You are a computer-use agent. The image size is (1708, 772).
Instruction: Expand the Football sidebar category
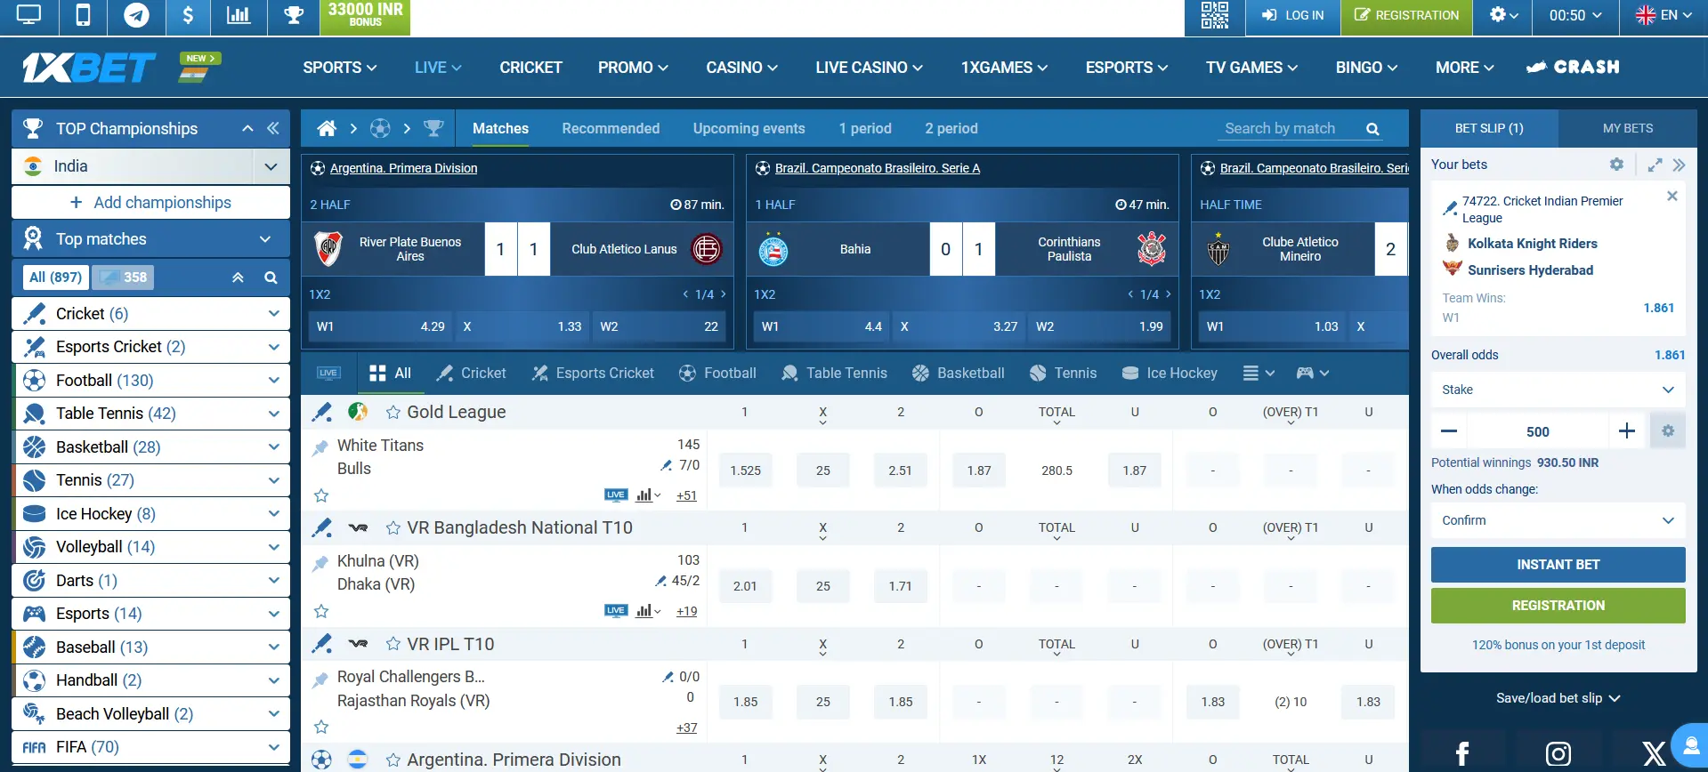273,381
